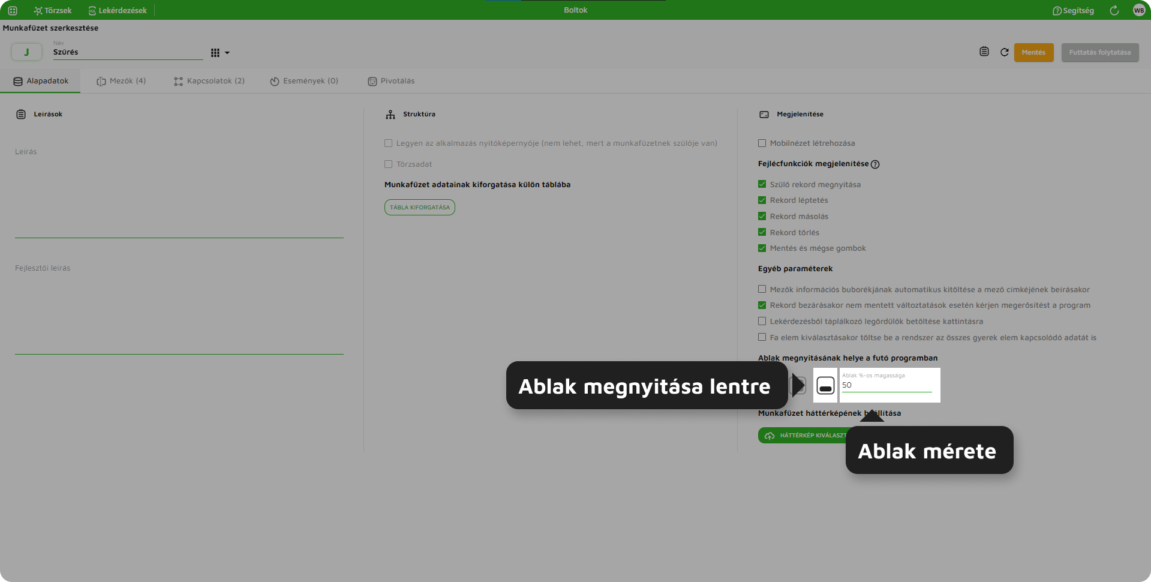Screen dimensions: 1151x582
Task: Click the Leírások section icon
Action: (x=21, y=114)
